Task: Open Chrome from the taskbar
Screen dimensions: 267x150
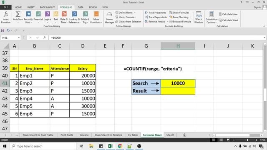Action: point(120,146)
